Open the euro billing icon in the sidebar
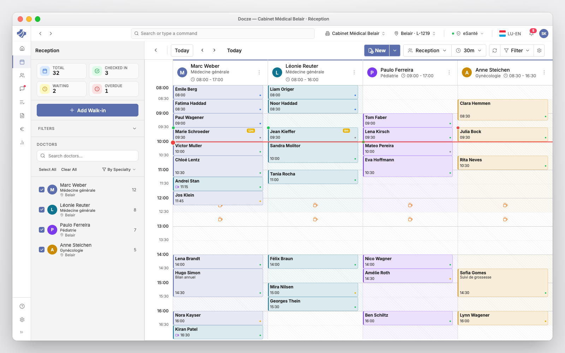 click(22, 129)
